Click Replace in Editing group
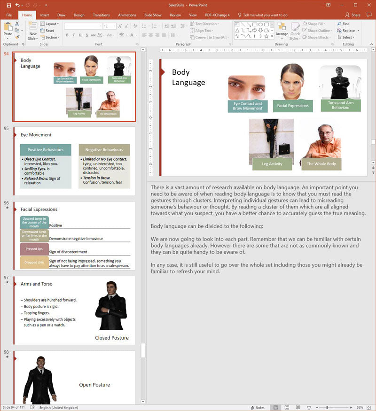The width and height of the screenshot is (376, 411). (x=346, y=31)
